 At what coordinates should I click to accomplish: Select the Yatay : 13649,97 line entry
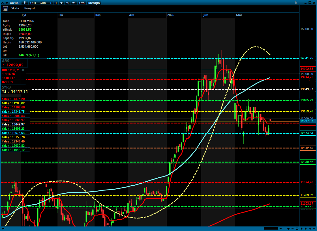coord(16,124)
